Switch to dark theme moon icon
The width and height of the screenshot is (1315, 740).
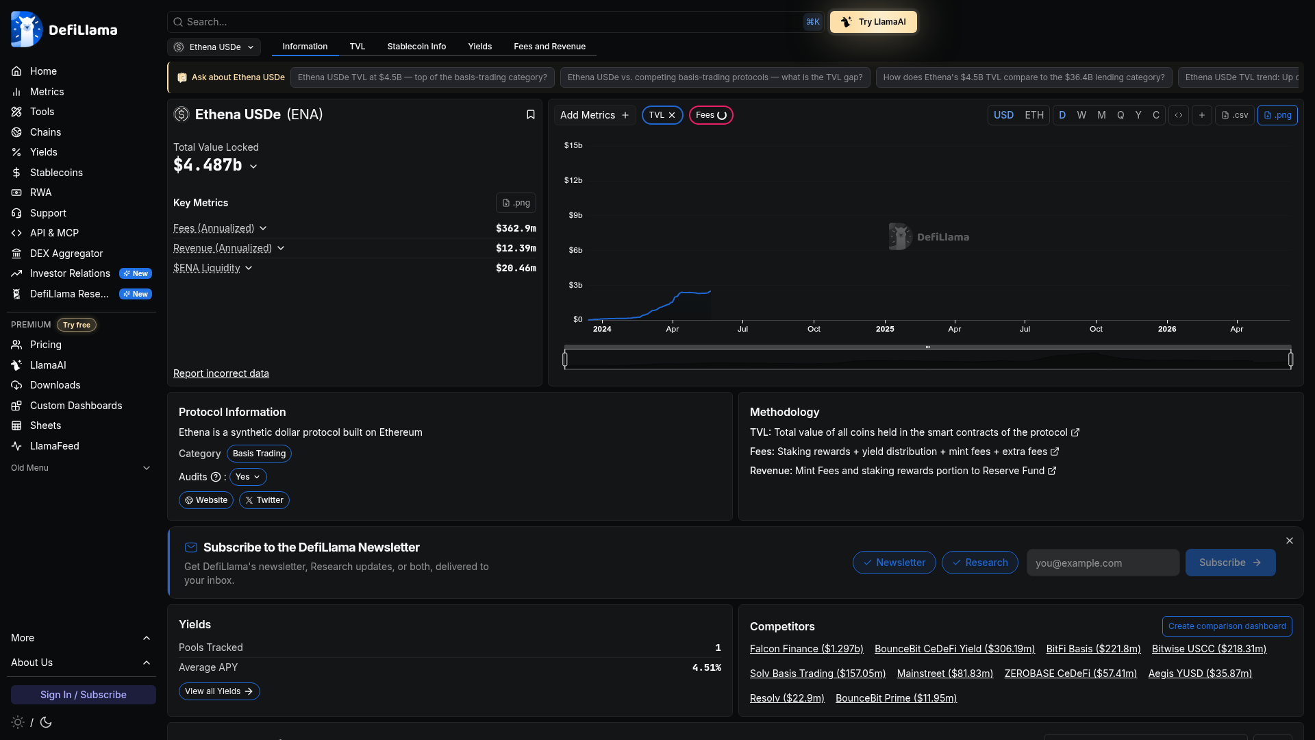[46, 722]
